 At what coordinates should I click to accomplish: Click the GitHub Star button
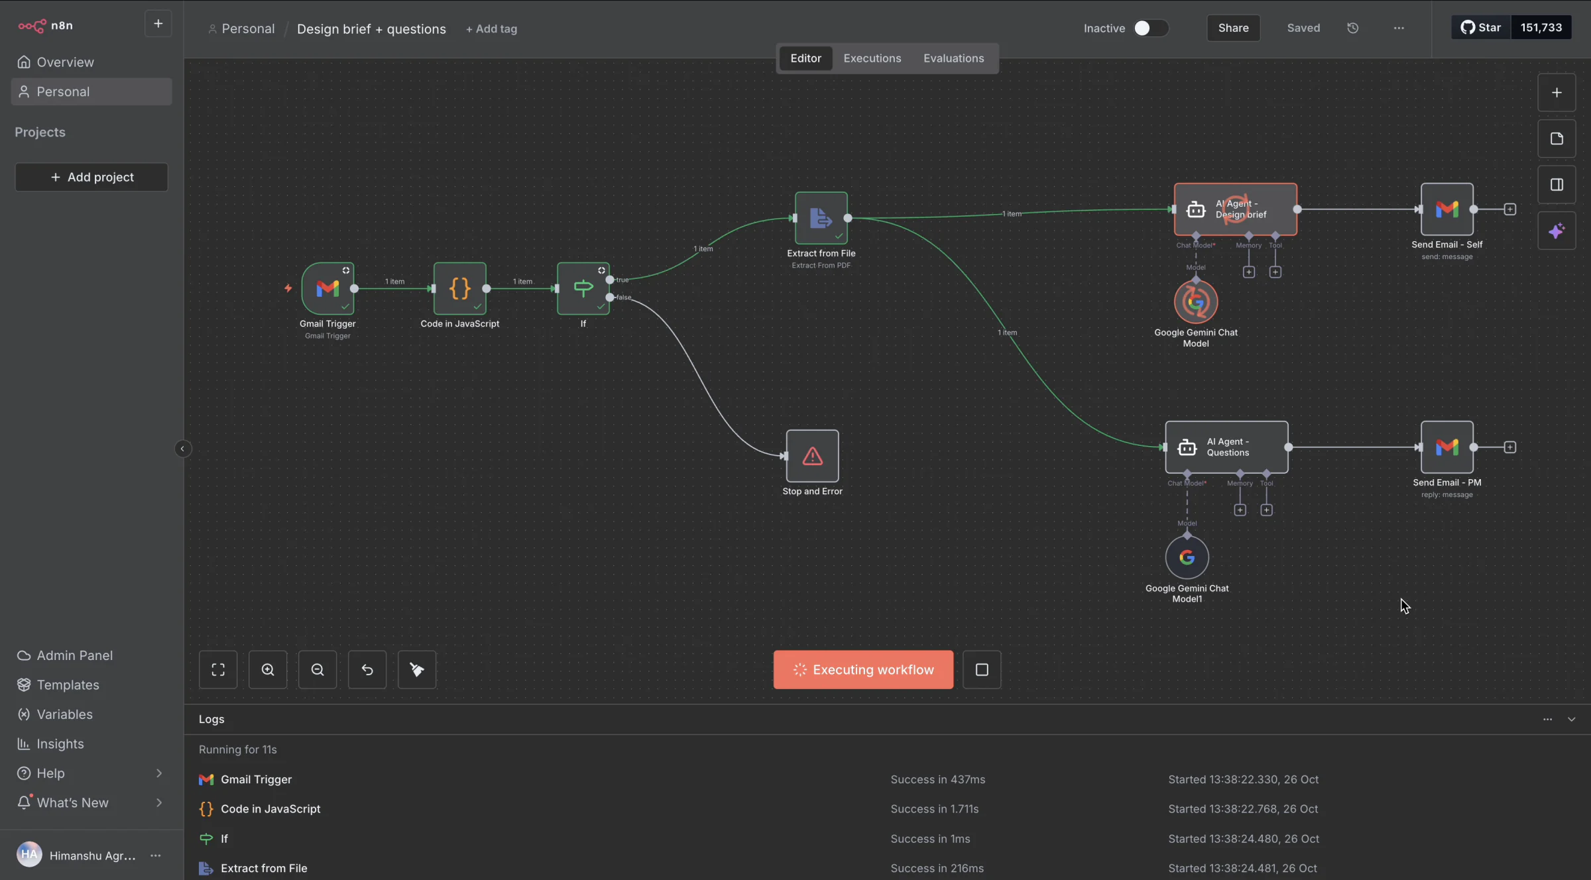pos(1481,27)
